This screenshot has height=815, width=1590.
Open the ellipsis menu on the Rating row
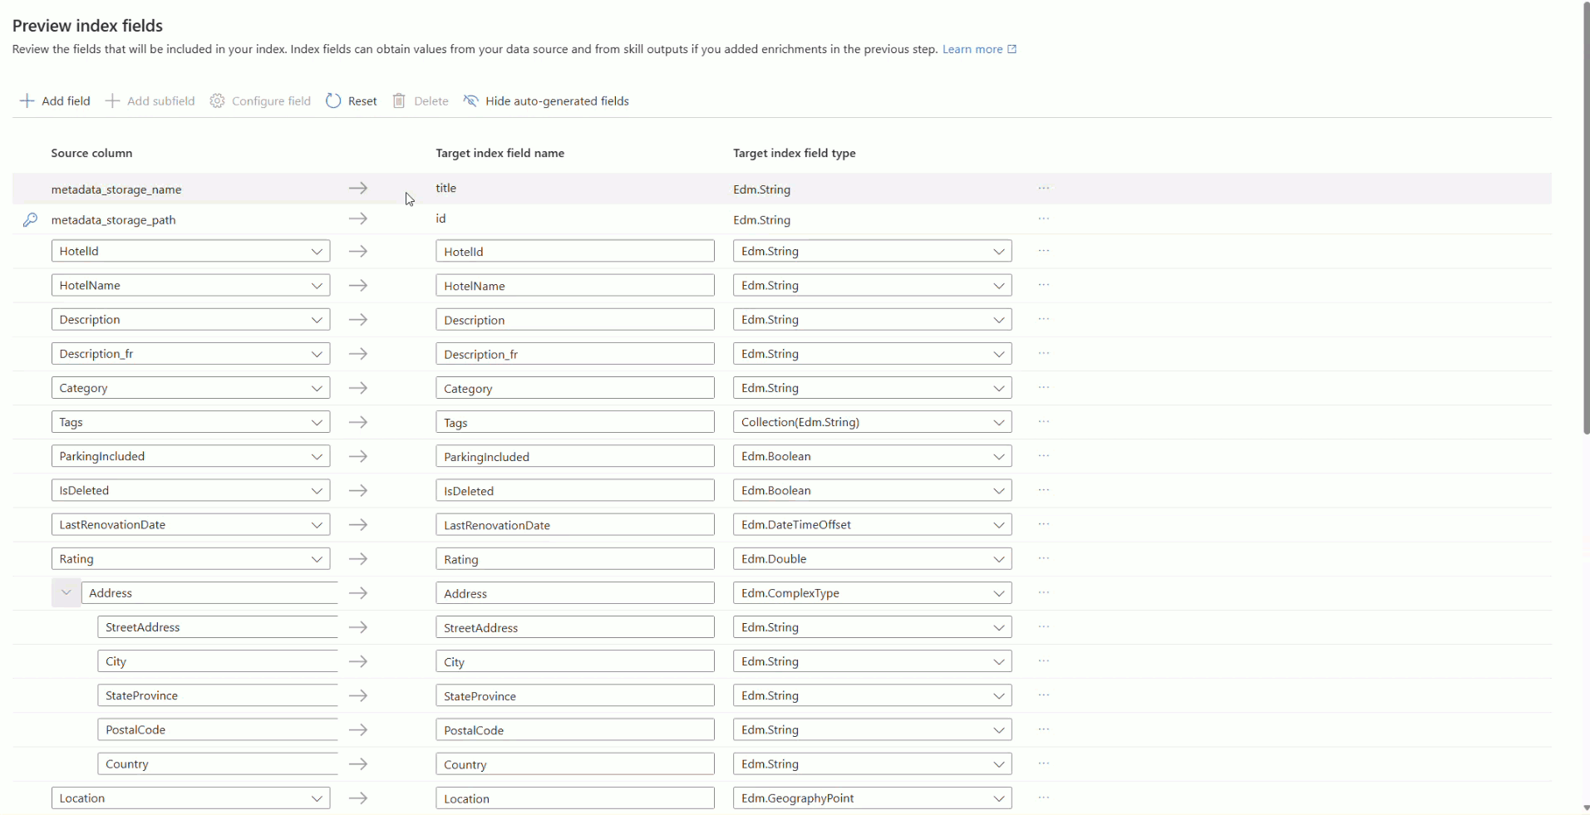point(1042,558)
